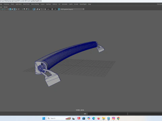Open Microsoft Edge from taskbar
Viewport: 162px width, 121px height.
(x=93, y=118)
